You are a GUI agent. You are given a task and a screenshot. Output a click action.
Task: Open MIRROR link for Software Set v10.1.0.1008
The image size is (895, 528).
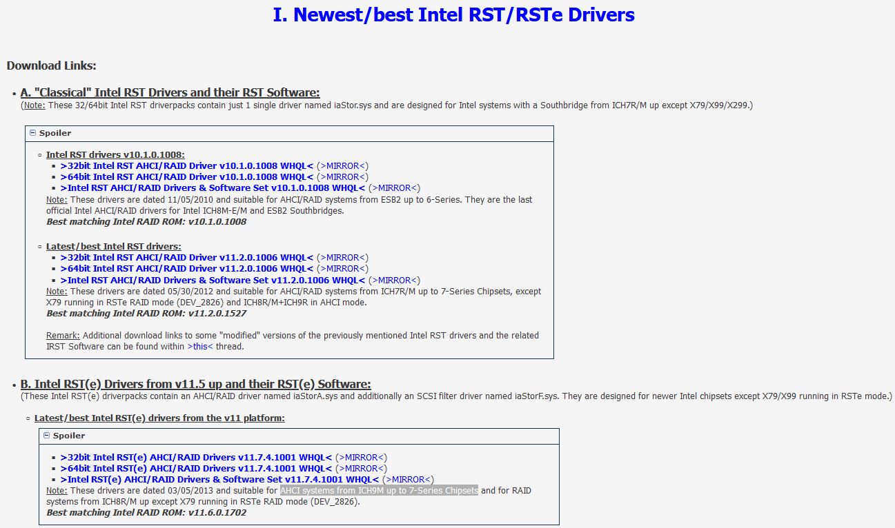tap(395, 188)
